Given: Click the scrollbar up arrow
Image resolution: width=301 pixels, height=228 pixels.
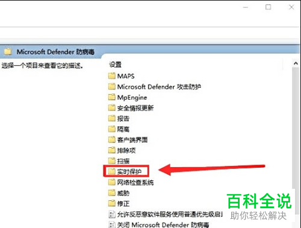Looking at the screenshot, I should tap(296, 63).
